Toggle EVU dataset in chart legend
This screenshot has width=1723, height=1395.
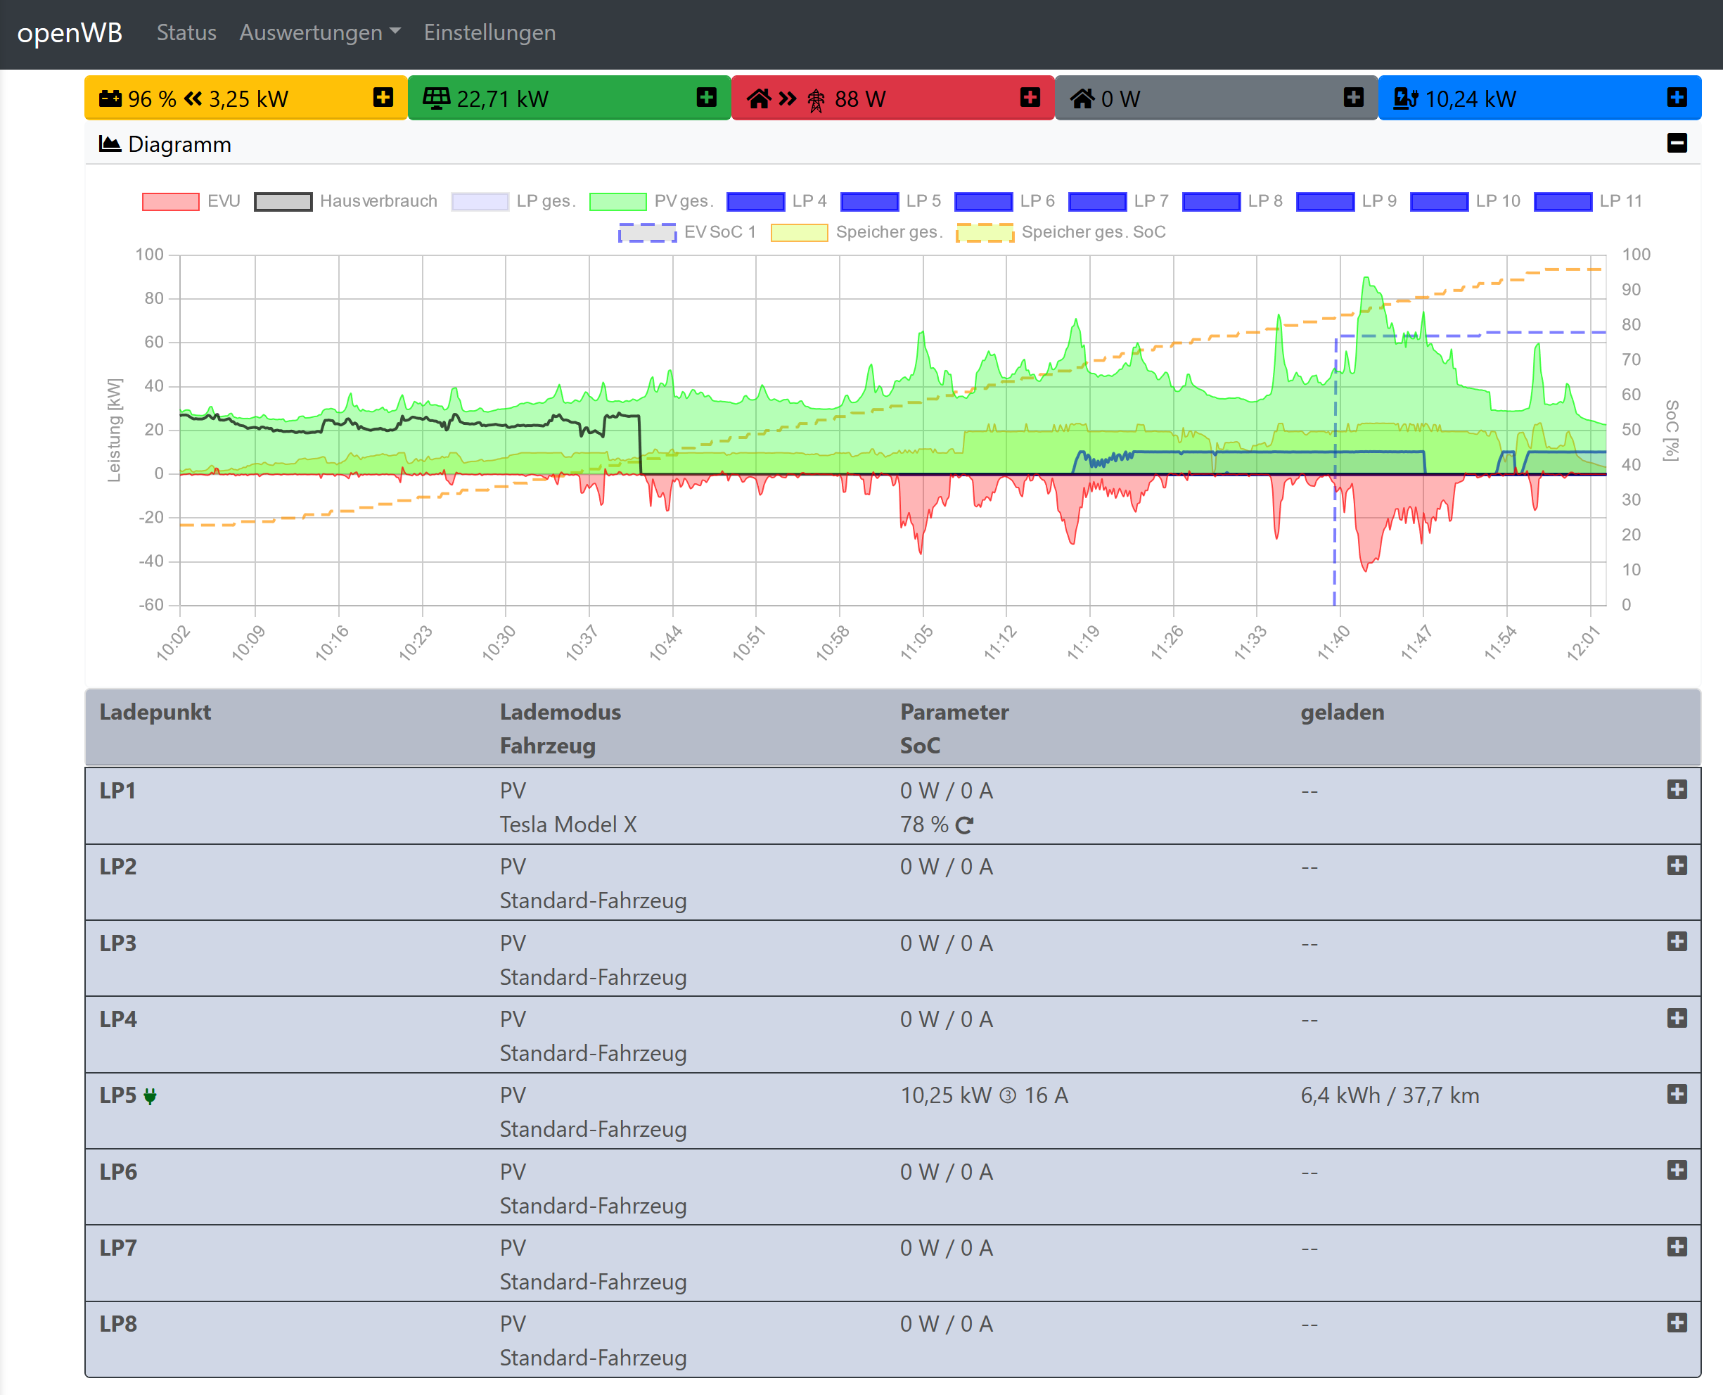pyautogui.click(x=170, y=202)
